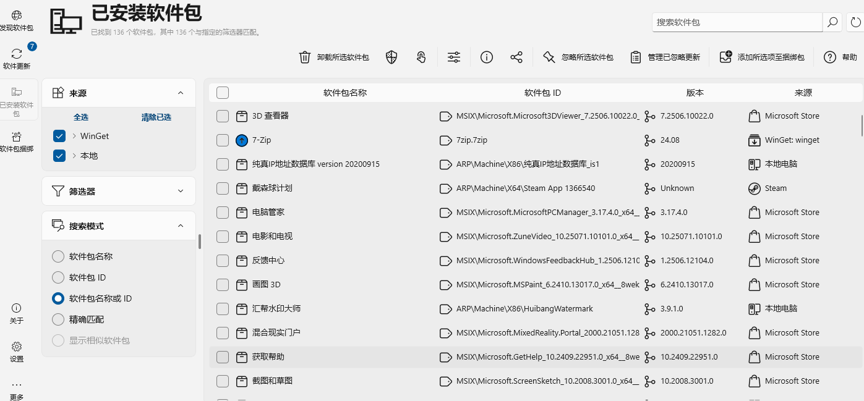
Task: Open the Discover Packages (发现软件包) page
Action: click(x=17, y=20)
